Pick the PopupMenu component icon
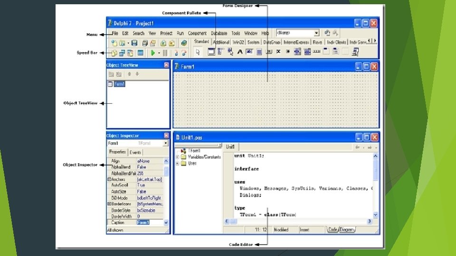Screen dimensions: 456x256 pos(230,52)
